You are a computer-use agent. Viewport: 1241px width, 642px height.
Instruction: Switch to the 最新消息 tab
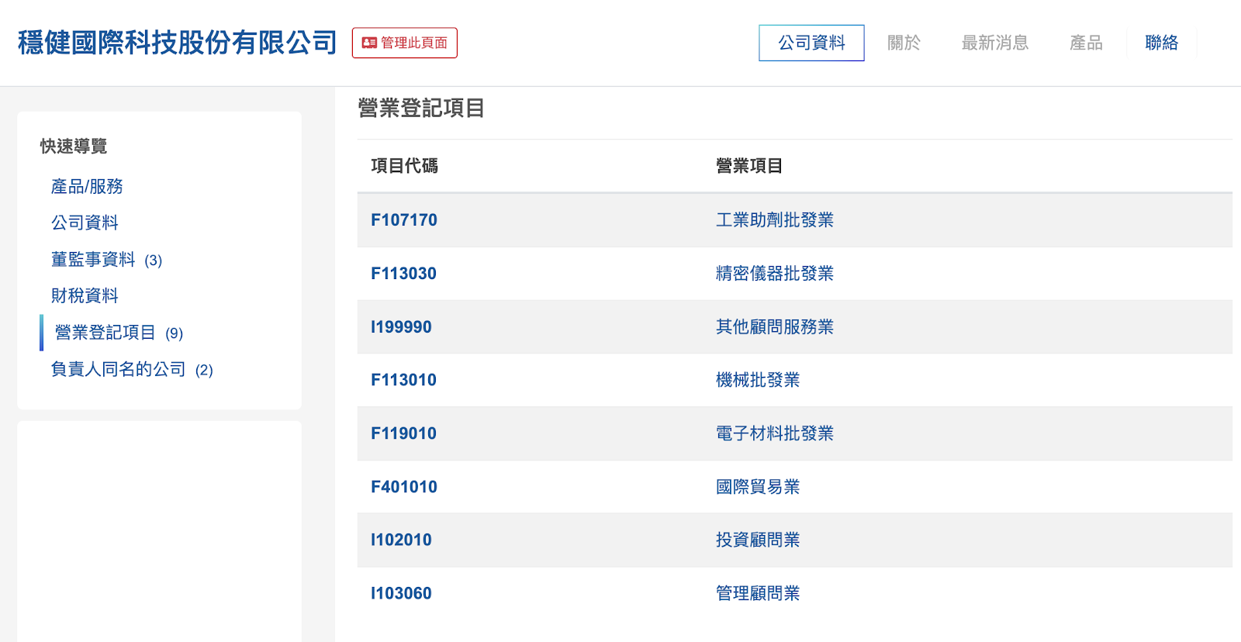coord(995,43)
